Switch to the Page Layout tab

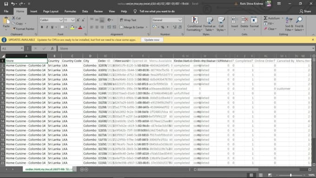point(51,11)
